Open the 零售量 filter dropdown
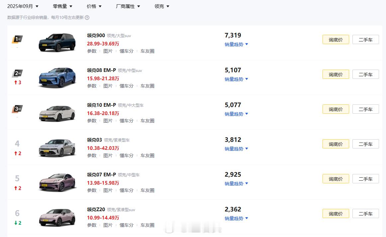386x237 pixels. [x=62, y=6]
